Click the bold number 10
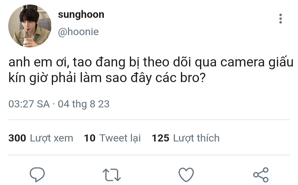298x185 pixels. 90,138
